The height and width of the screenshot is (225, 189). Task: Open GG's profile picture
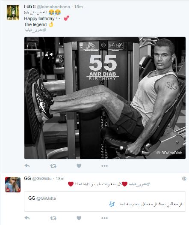pos(13,185)
